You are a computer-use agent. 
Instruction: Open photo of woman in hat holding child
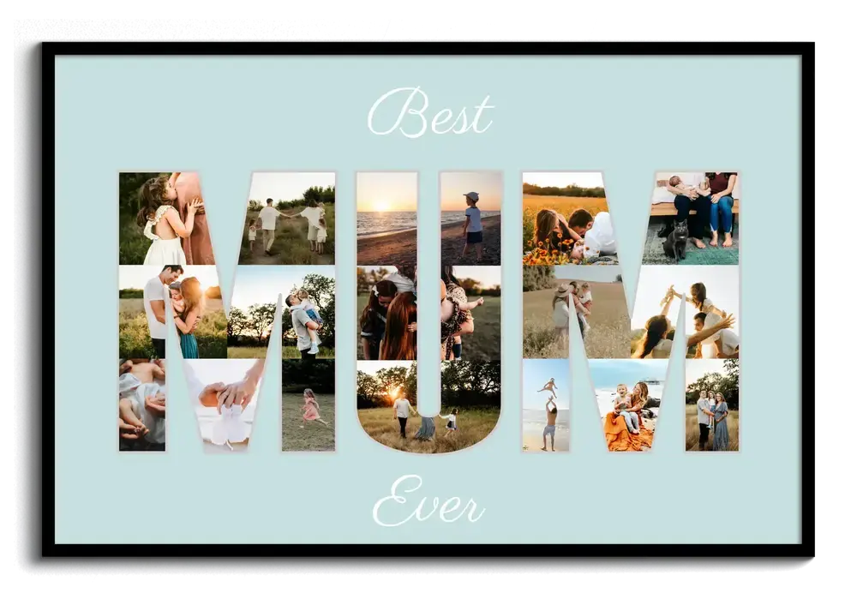tap(574, 313)
